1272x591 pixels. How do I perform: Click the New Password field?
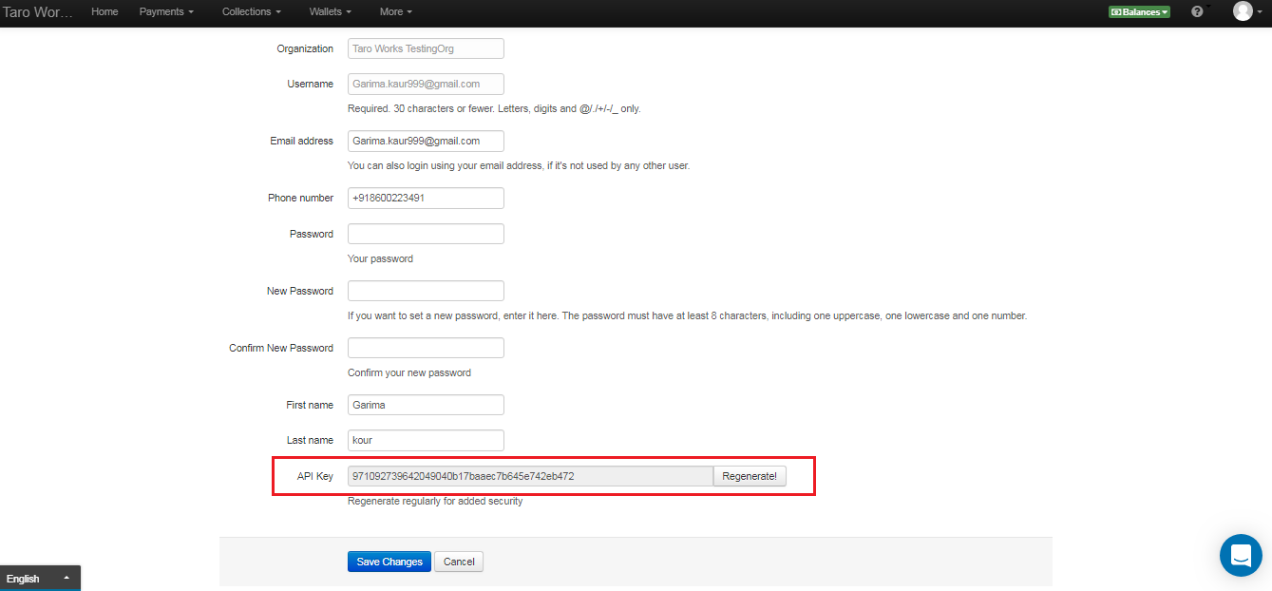point(426,291)
